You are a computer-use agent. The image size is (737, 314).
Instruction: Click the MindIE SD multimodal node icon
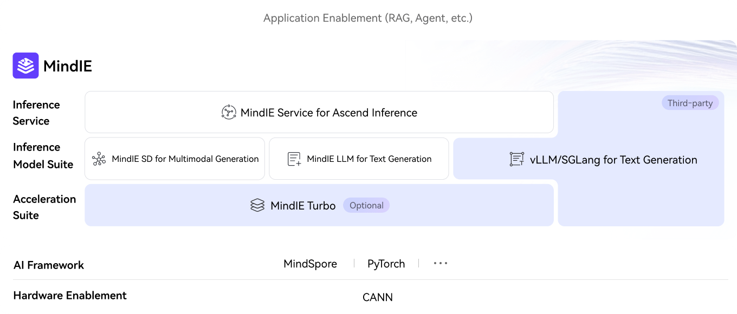coord(99,159)
